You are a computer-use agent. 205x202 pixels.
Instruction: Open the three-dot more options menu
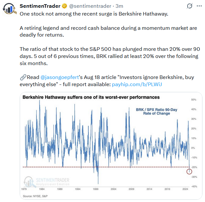point(200,6)
